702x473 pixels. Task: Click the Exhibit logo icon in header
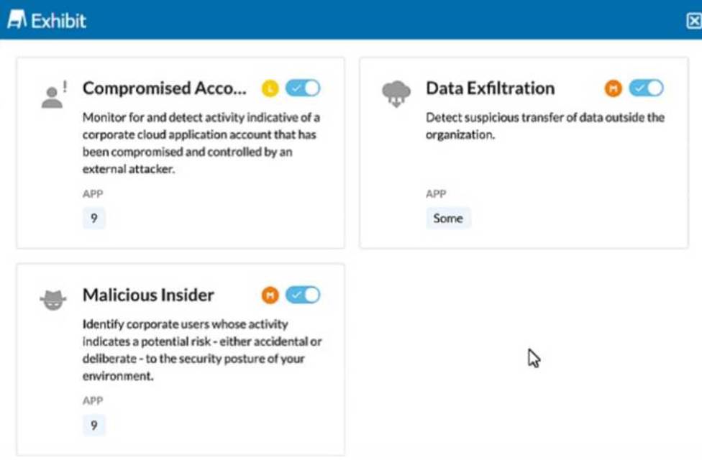click(x=17, y=20)
